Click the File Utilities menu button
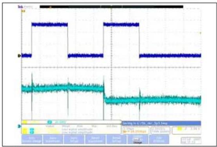 point(159,139)
